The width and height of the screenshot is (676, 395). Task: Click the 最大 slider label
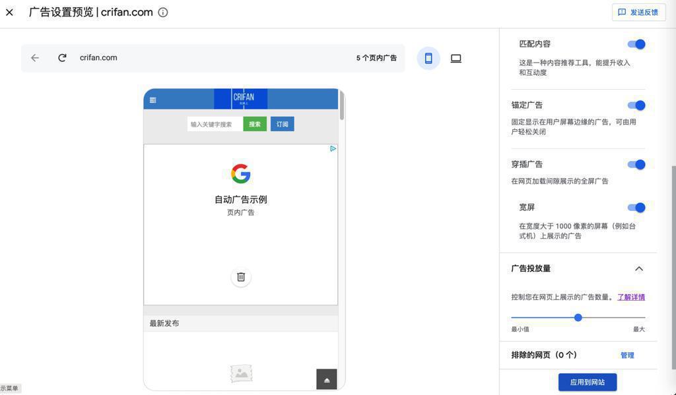(x=639, y=329)
